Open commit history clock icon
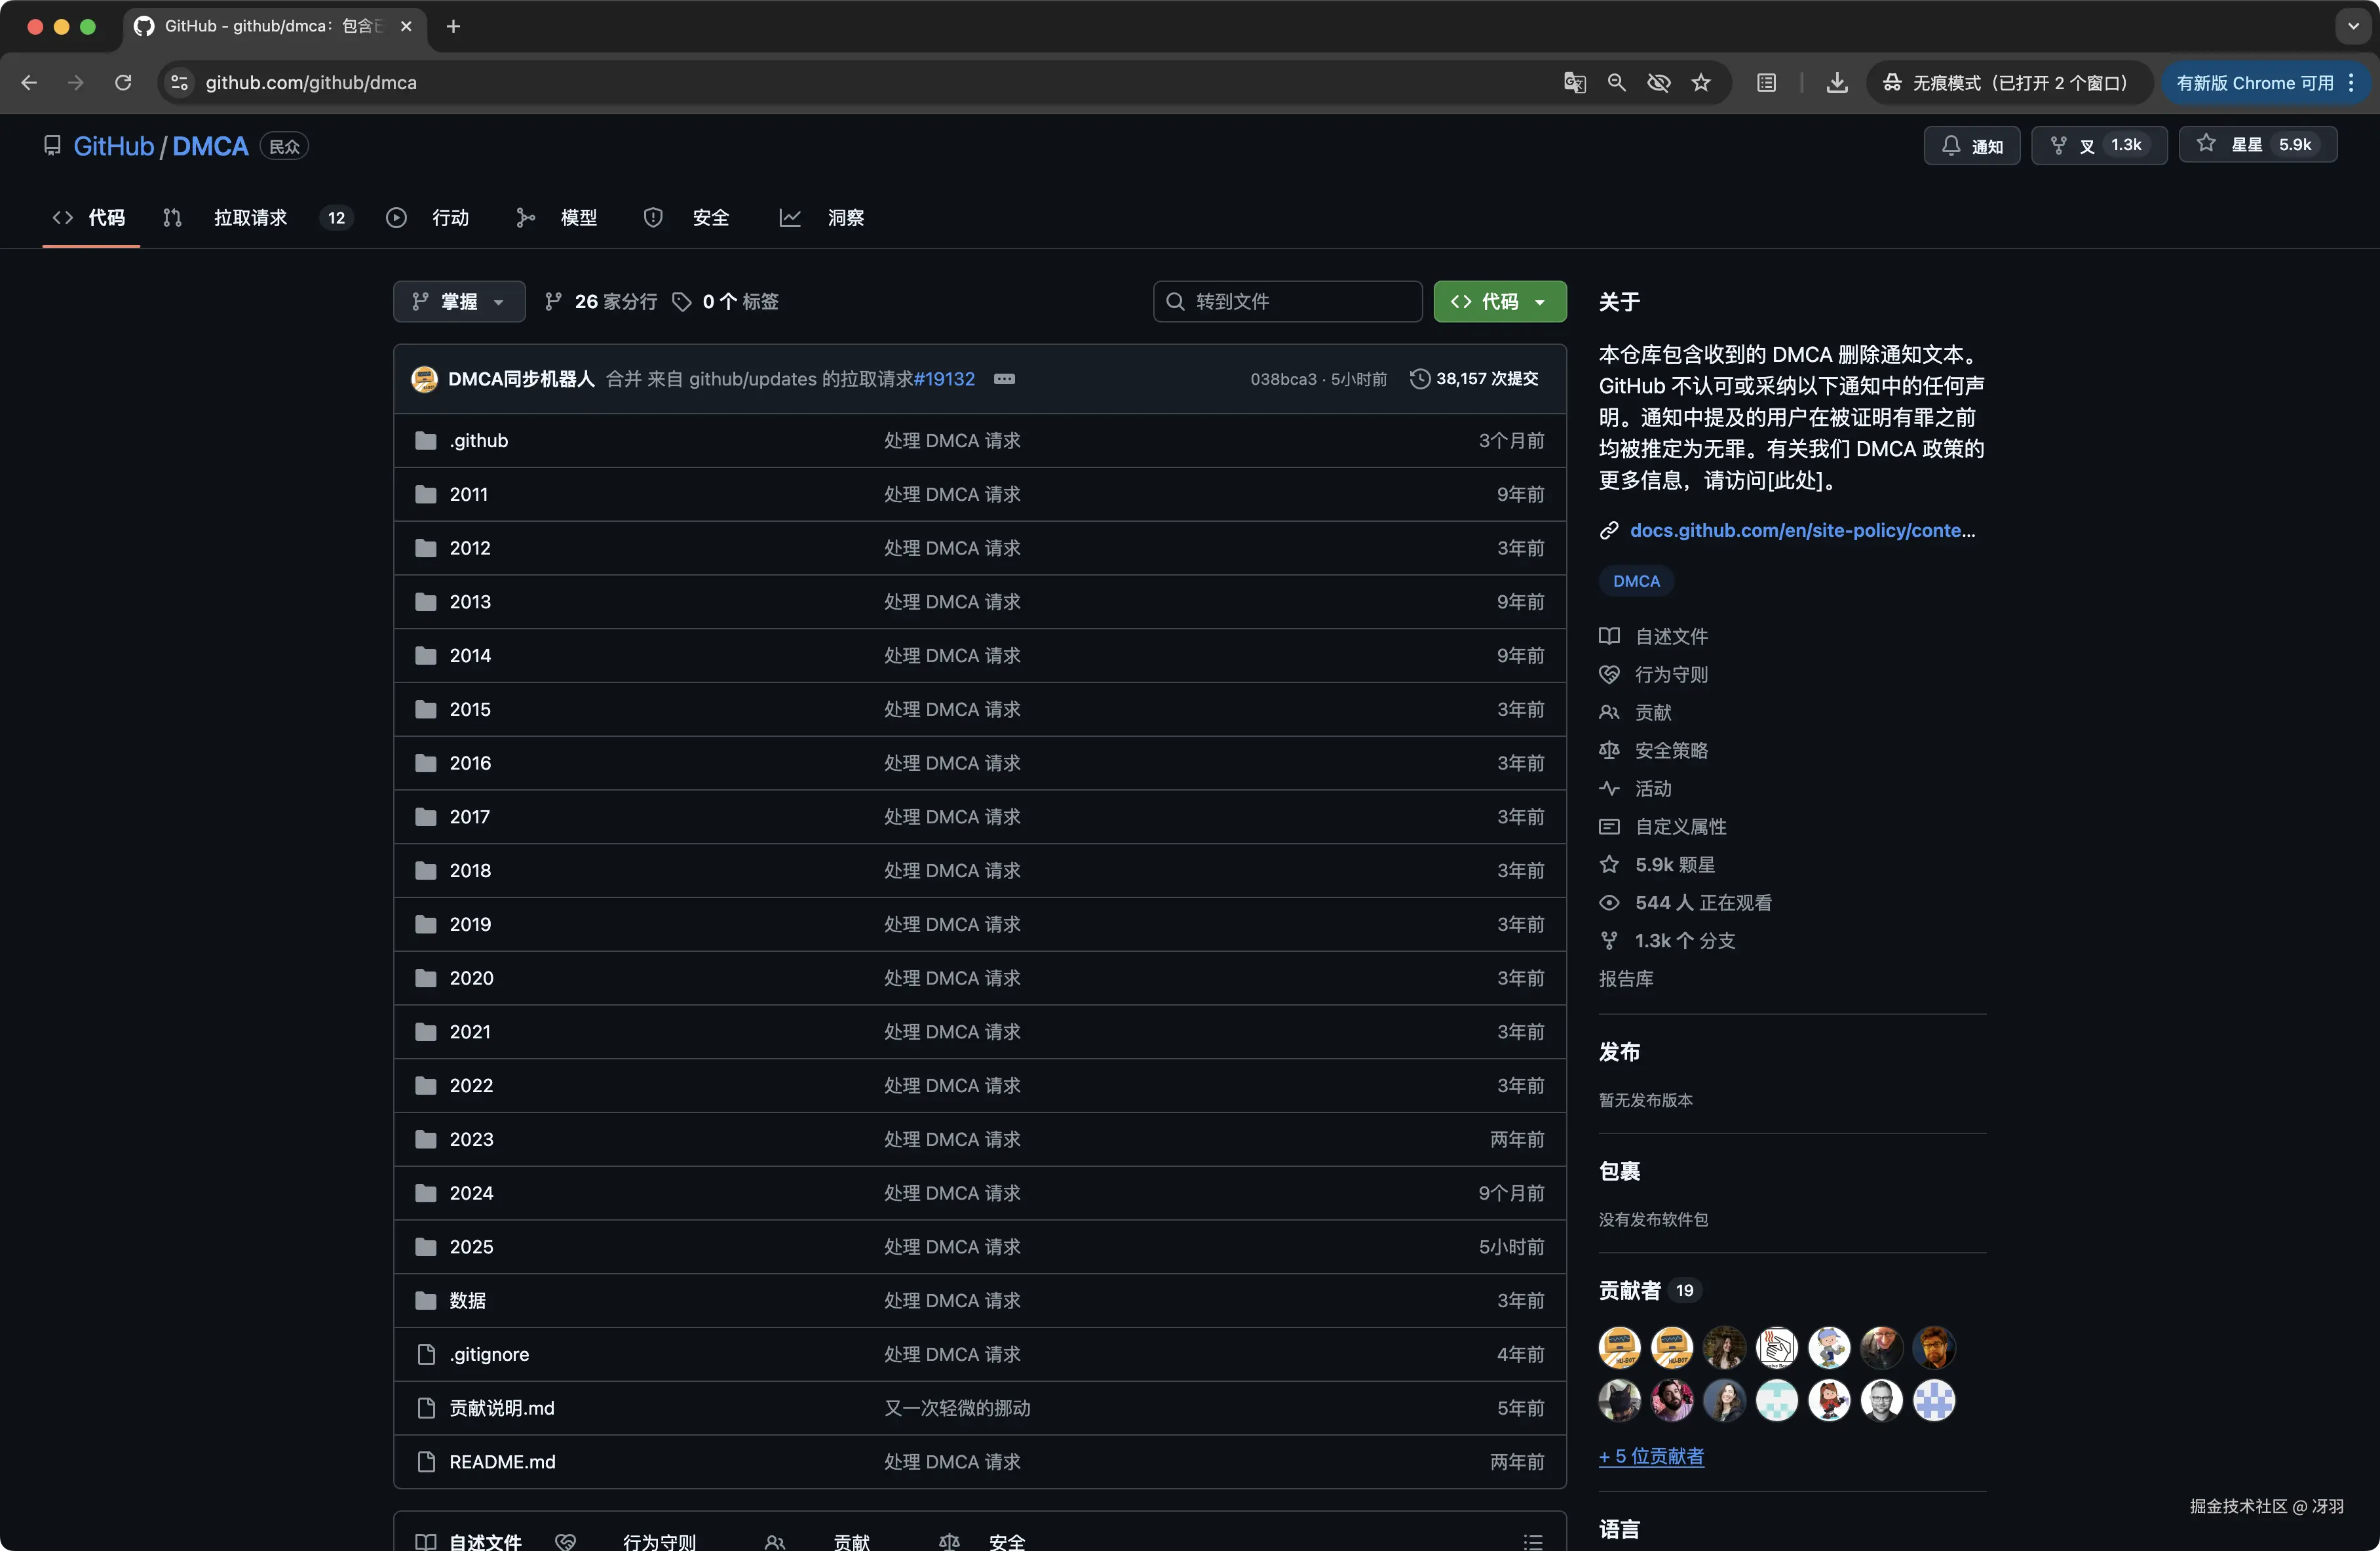Image resolution: width=2380 pixels, height=1551 pixels. pos(1419,380)
